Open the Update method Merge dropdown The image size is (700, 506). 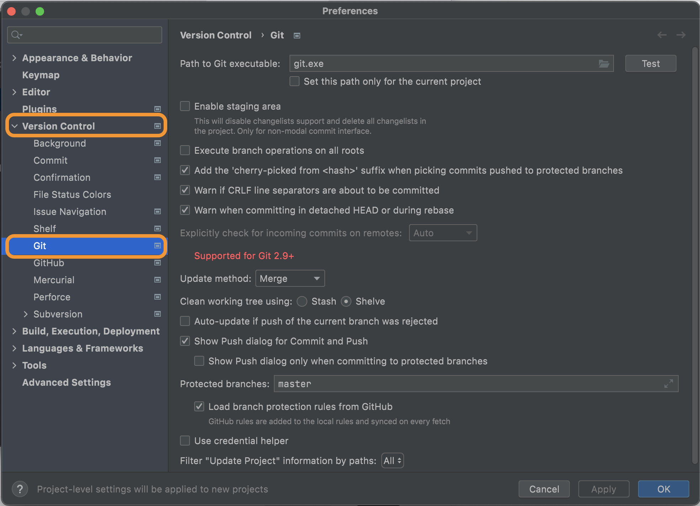click(x=290, y=279)
